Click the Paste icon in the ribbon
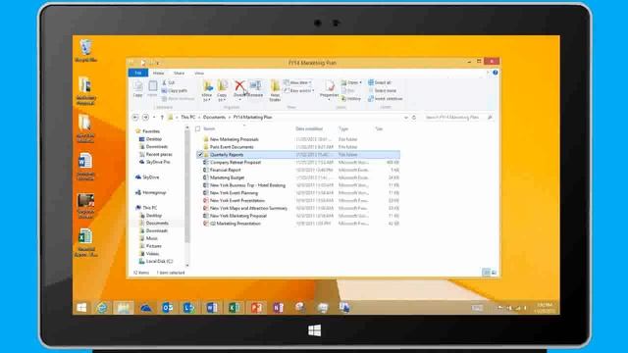 (153, 88)
